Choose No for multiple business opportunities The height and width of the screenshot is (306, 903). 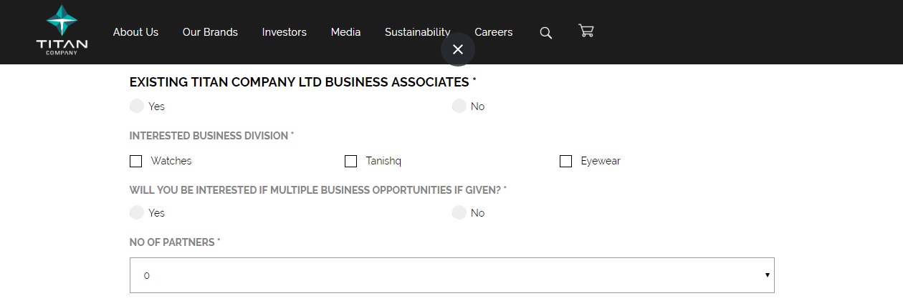(x=459, y=212)
